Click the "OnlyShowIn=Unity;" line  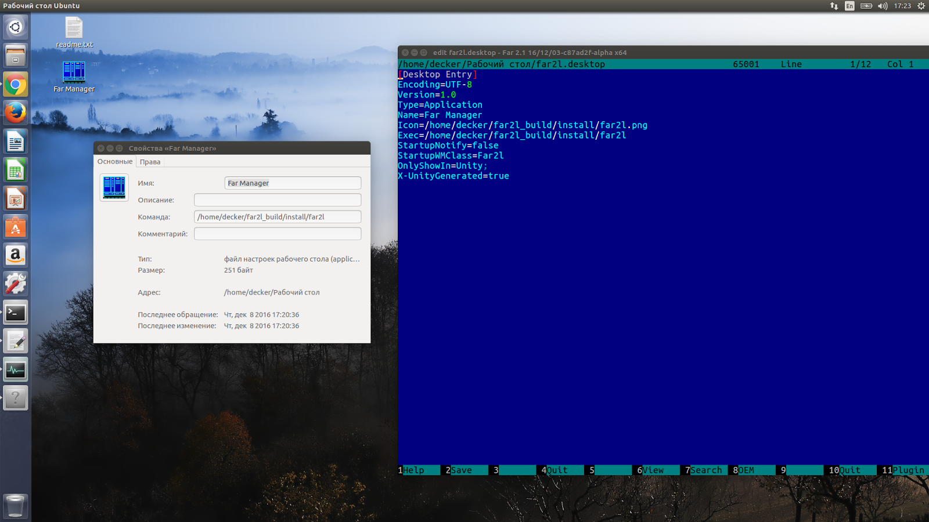tap(442, 166)
